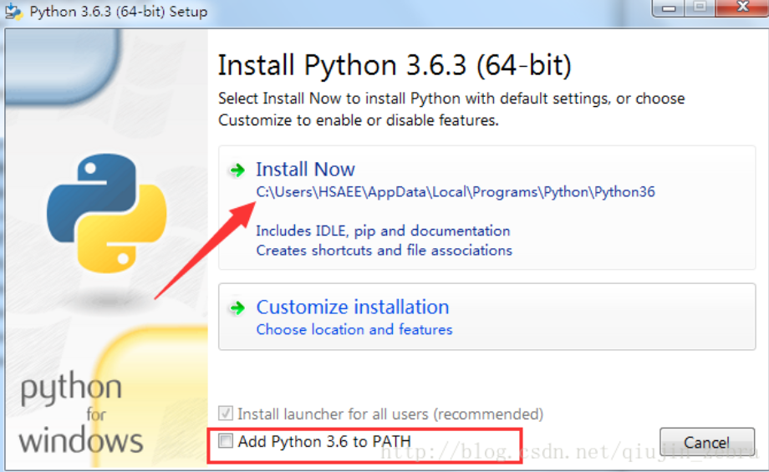Click the disabled maximize button
The width and height of the screenshot is (769, 472).
(x=700, y=8)
